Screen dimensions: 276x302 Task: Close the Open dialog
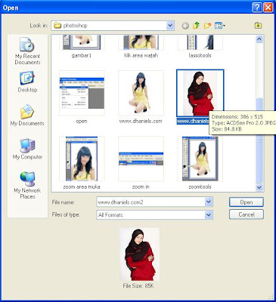coord(268,8)
